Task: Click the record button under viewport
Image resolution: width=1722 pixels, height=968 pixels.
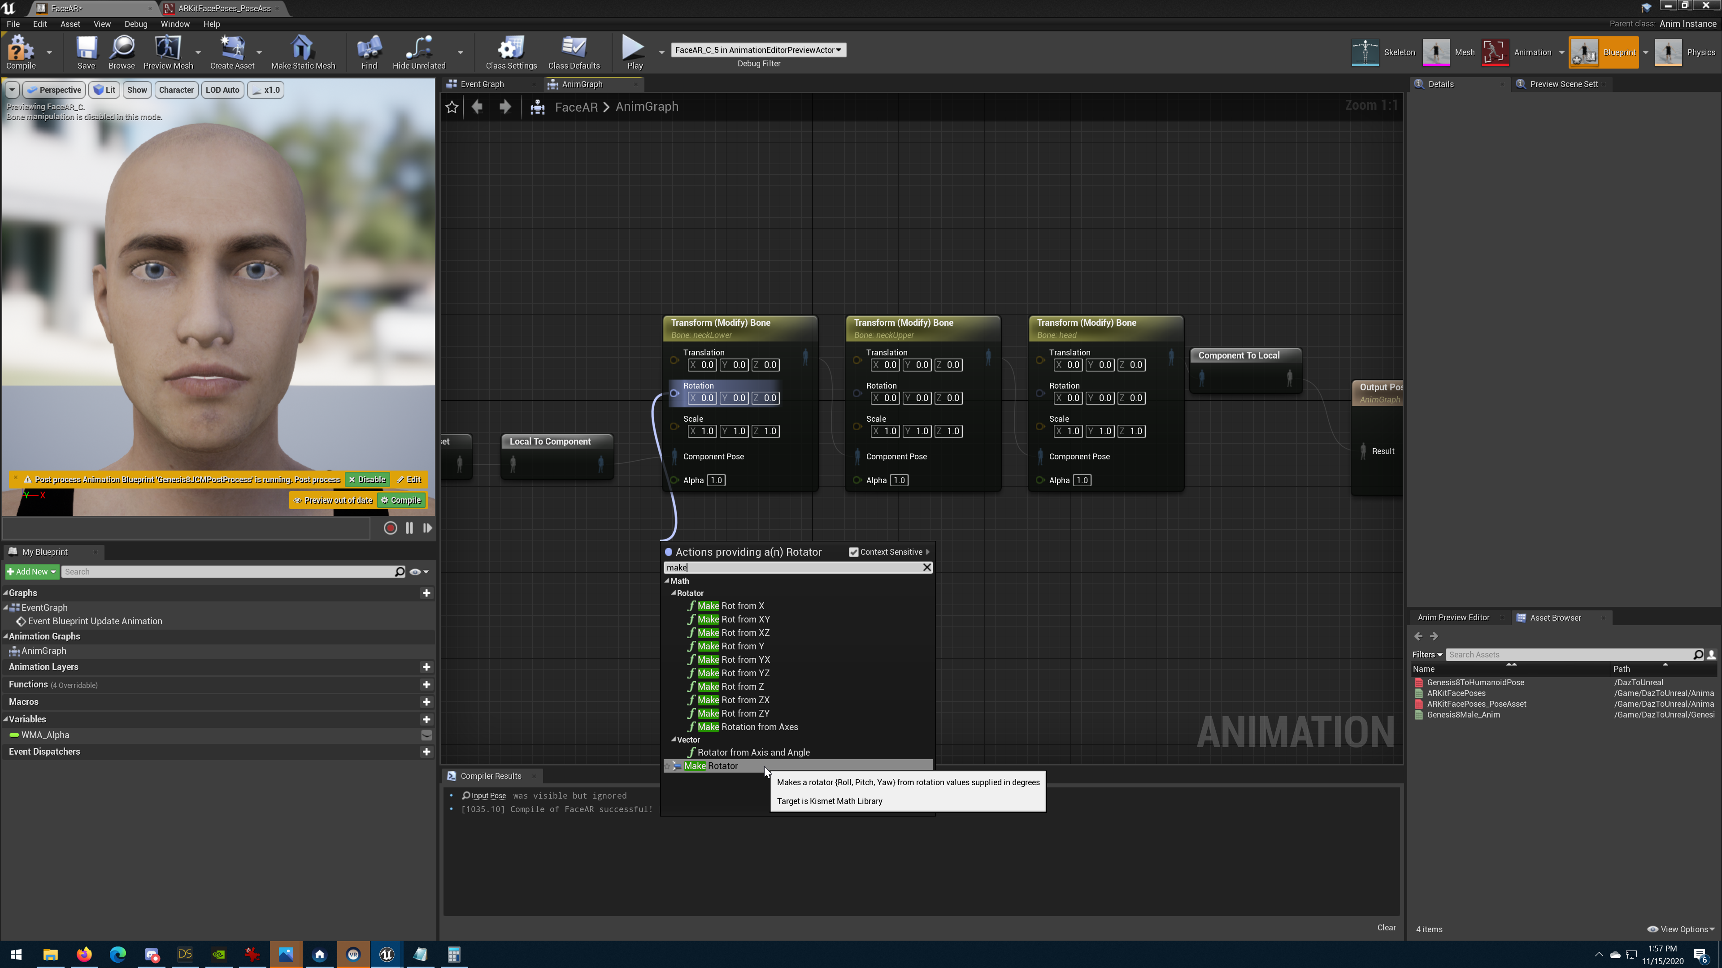Action: click(x=391, y=528)
